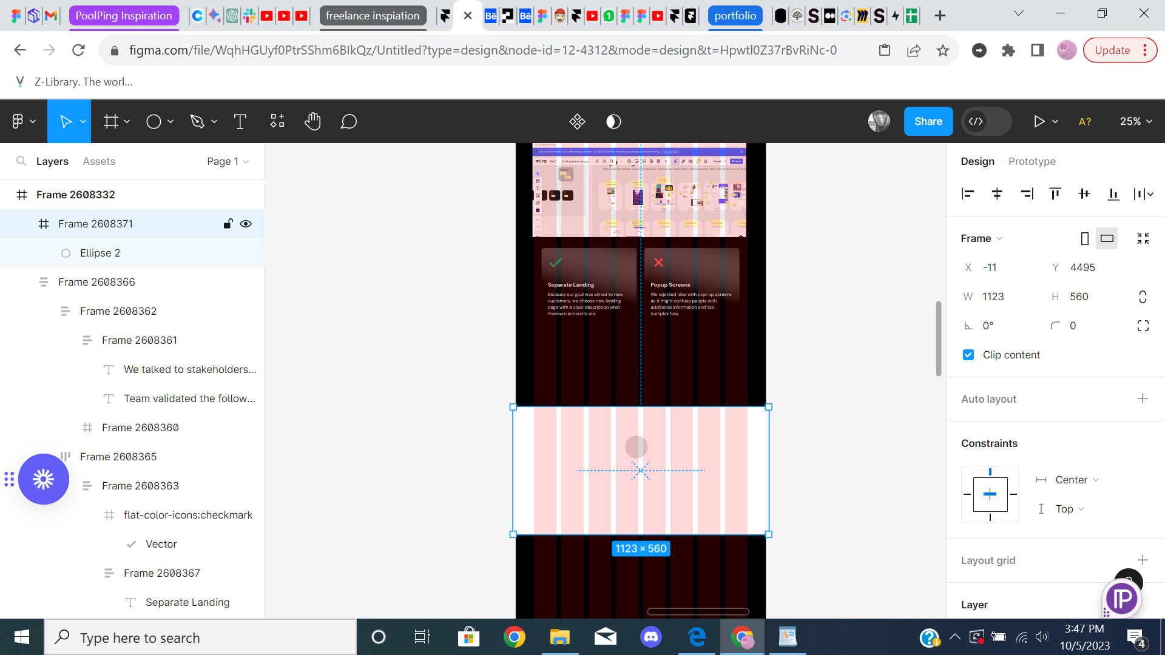Bookmark this page with star icon
Viewport: 1165px width, 655px height.
click(x=942, y=50)
